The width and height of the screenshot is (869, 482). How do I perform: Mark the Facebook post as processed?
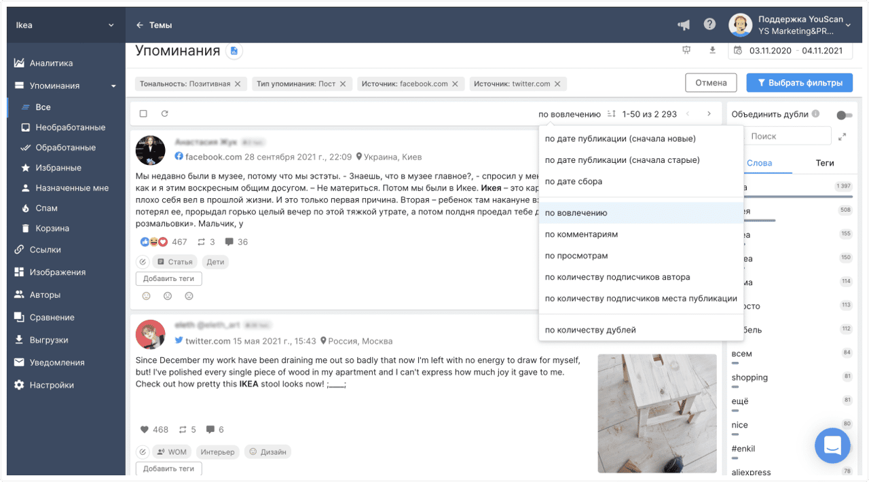[x=143, y=261]
